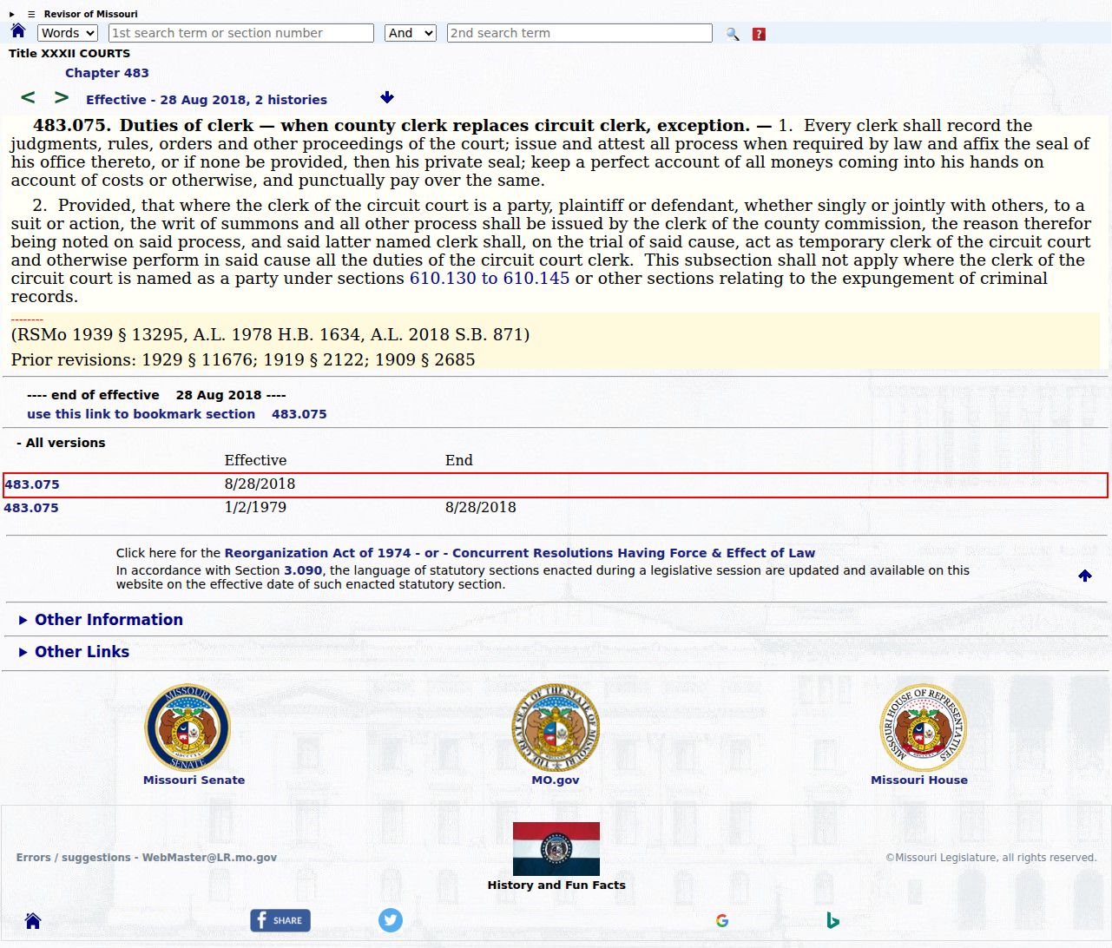Image resolution: width=1112 pixels, height=948 pixels.
Task: Open the Words search type dropdown
Action: click(x=68, y=33)
